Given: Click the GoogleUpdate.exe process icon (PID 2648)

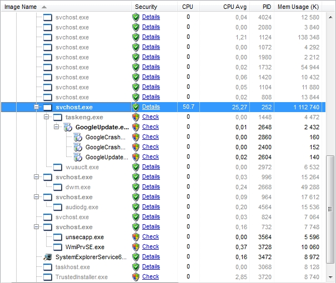Looking at the screenshot, I should 68,127.
